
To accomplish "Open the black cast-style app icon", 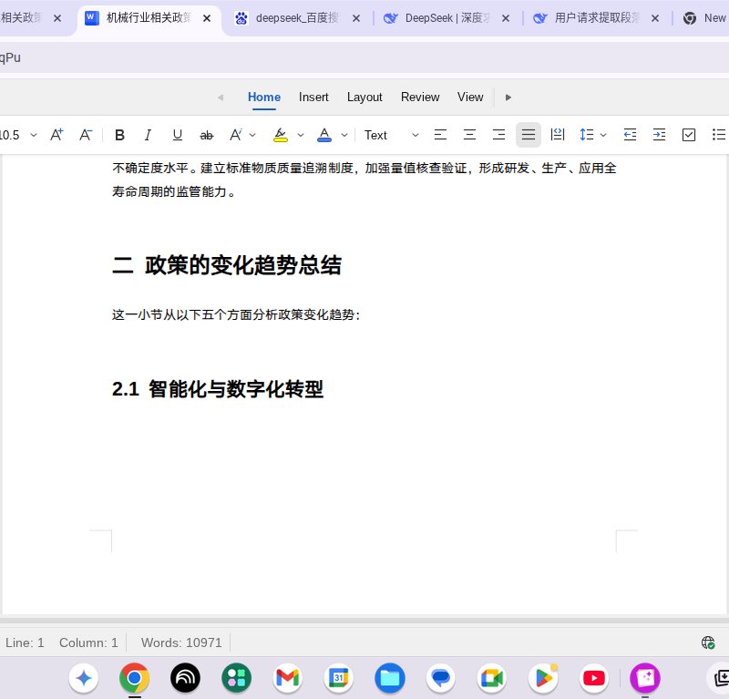I will coord(185,678).
